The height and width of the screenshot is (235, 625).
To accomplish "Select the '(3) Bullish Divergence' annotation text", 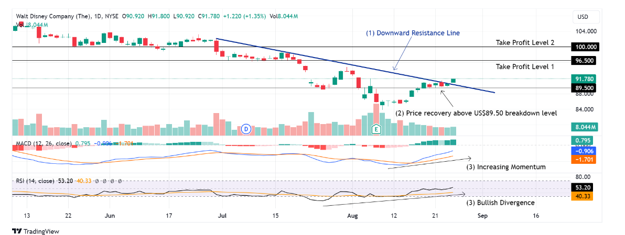I will point(500,203).
